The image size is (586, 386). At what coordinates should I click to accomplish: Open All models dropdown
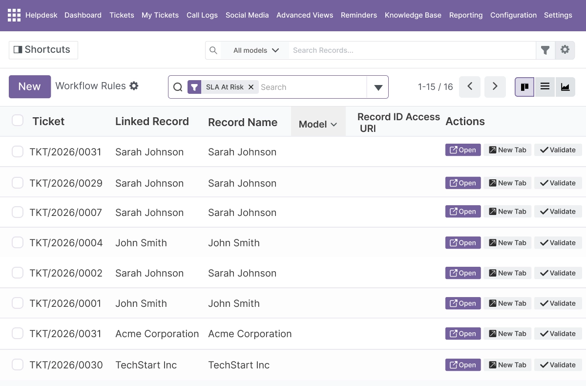(x=255, y=50)
